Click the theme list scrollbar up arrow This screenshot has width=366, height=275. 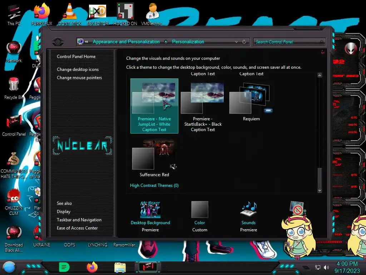(320, 75)
